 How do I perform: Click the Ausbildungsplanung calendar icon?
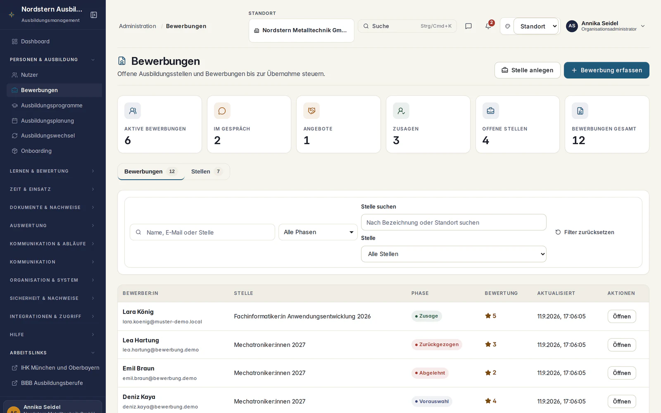click(15, 121)
